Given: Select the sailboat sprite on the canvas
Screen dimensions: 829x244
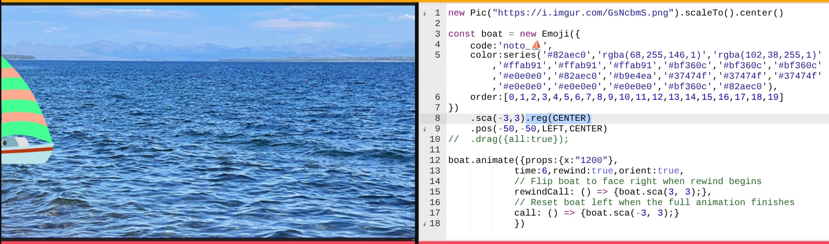Looking at the screenshot, I should point(27,110).
